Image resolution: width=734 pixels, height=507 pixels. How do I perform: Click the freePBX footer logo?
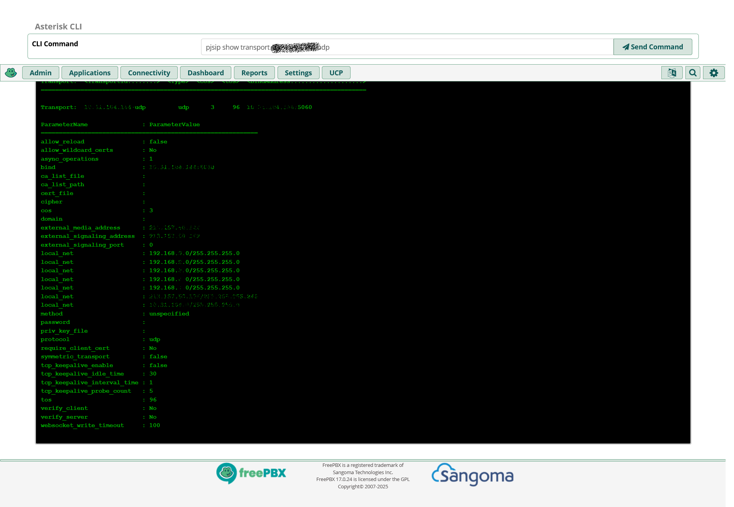point(251,473)
